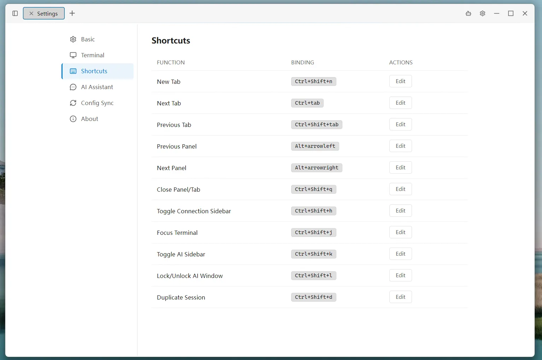Edit the New Tab shortcut

[401, 81]
